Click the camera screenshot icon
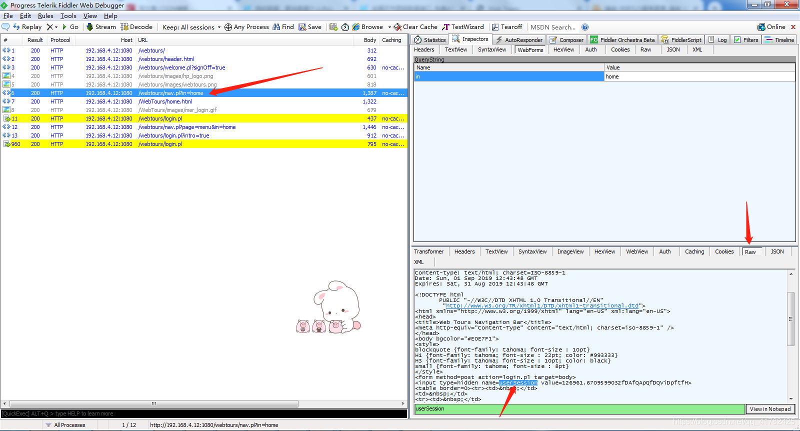This screenshot has height=431, width=800. click(x=333, y=27)
